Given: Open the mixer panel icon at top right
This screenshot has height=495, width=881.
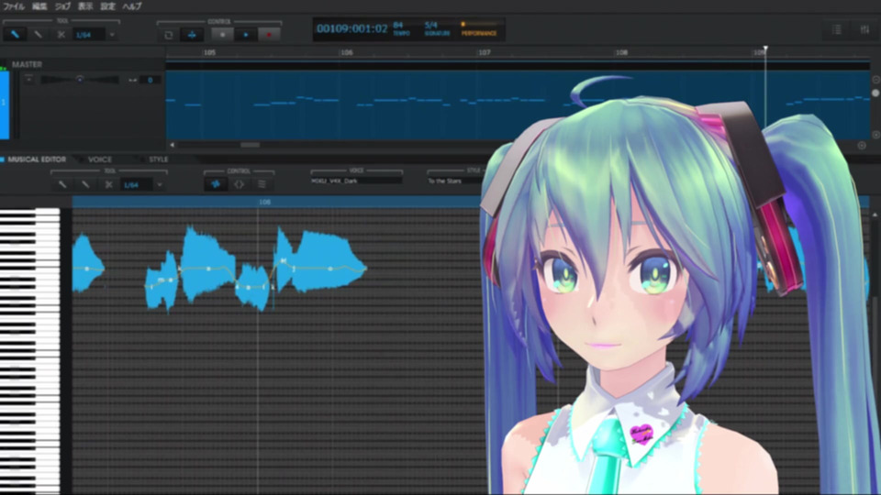Looking at the screenshot, I should [x=864, y=29].
